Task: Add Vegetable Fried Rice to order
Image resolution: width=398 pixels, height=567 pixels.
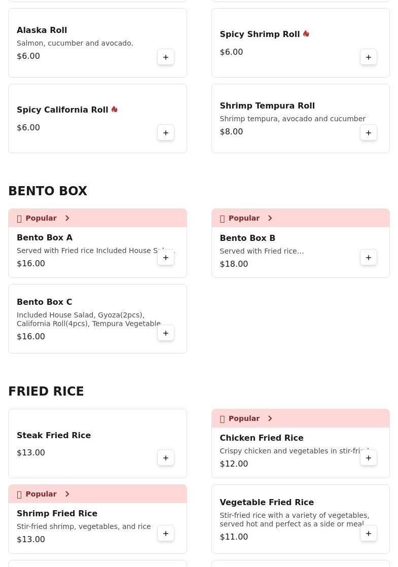Action: tap(369, 534)
